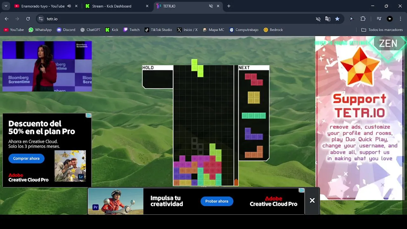Click the falling green S tetromino

click(x=197, y=68)
